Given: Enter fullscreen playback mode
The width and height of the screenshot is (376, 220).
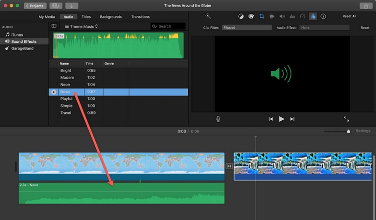Looking at the screenshot, I should (x=346, y=119).
